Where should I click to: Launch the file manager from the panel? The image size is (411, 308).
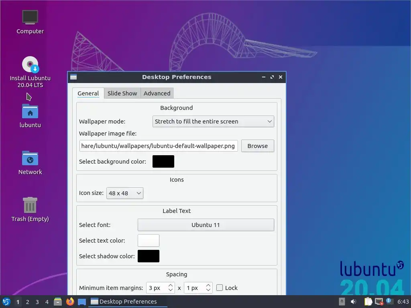58,302
